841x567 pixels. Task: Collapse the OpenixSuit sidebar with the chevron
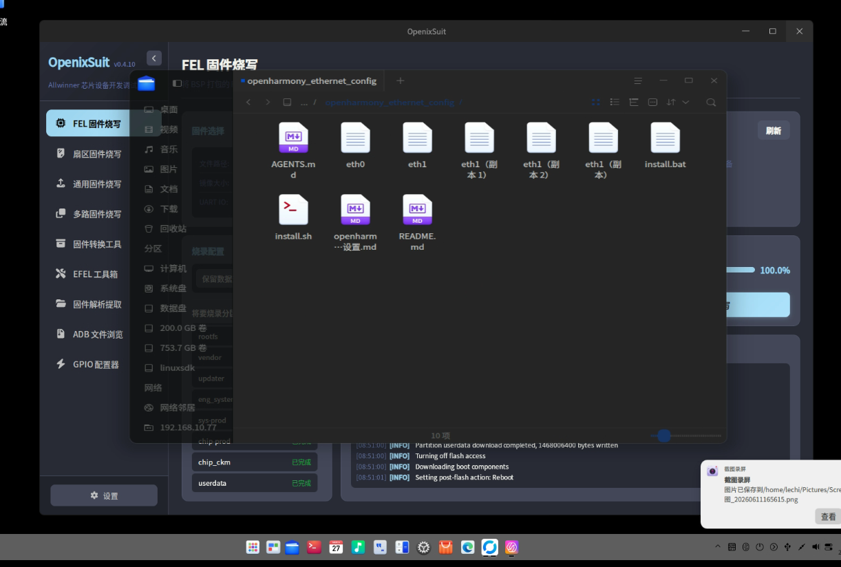tap(154, 58)
